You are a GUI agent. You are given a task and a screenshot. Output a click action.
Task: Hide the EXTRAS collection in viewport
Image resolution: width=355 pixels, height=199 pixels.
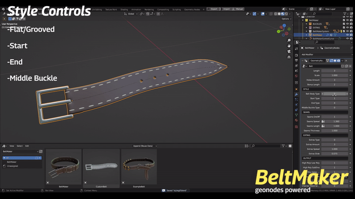pyautogui.click(x=347, y=27)
